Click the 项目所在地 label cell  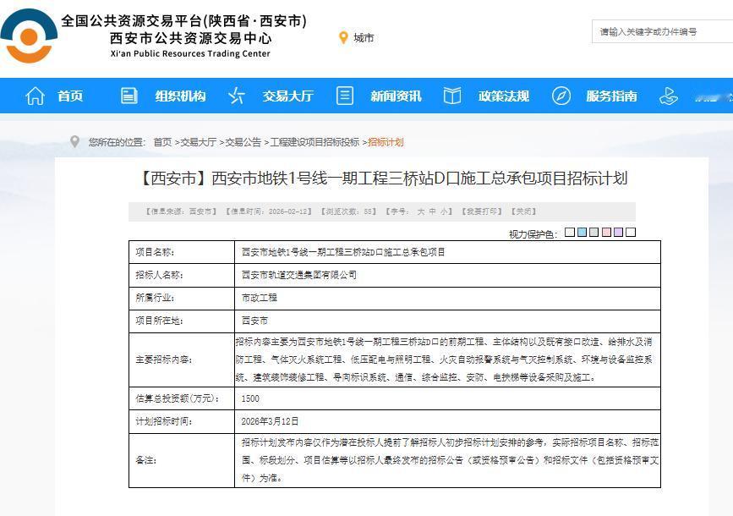click(182, 321)
